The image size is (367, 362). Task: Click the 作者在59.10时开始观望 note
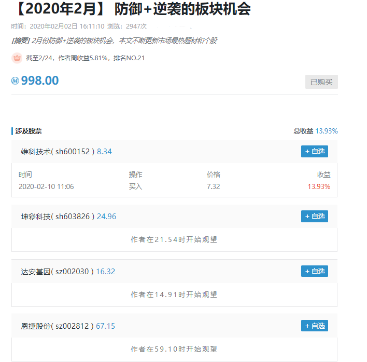[174, 349]
